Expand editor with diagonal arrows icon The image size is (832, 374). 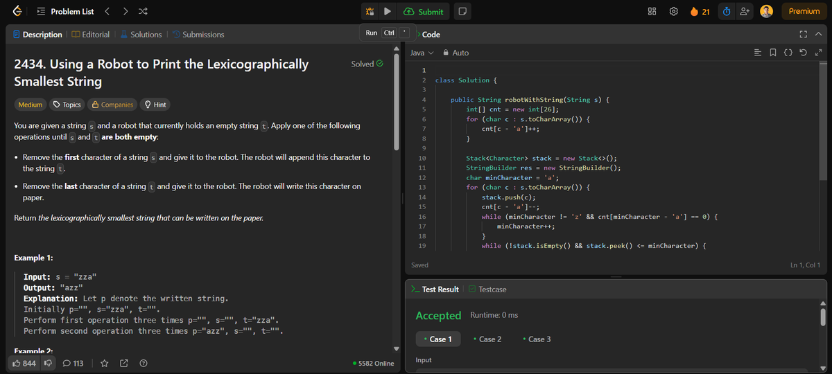818,53
